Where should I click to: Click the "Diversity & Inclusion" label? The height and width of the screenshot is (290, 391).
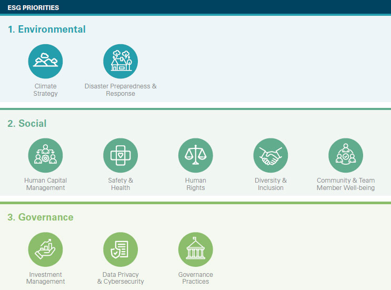[x=270, y=184]
